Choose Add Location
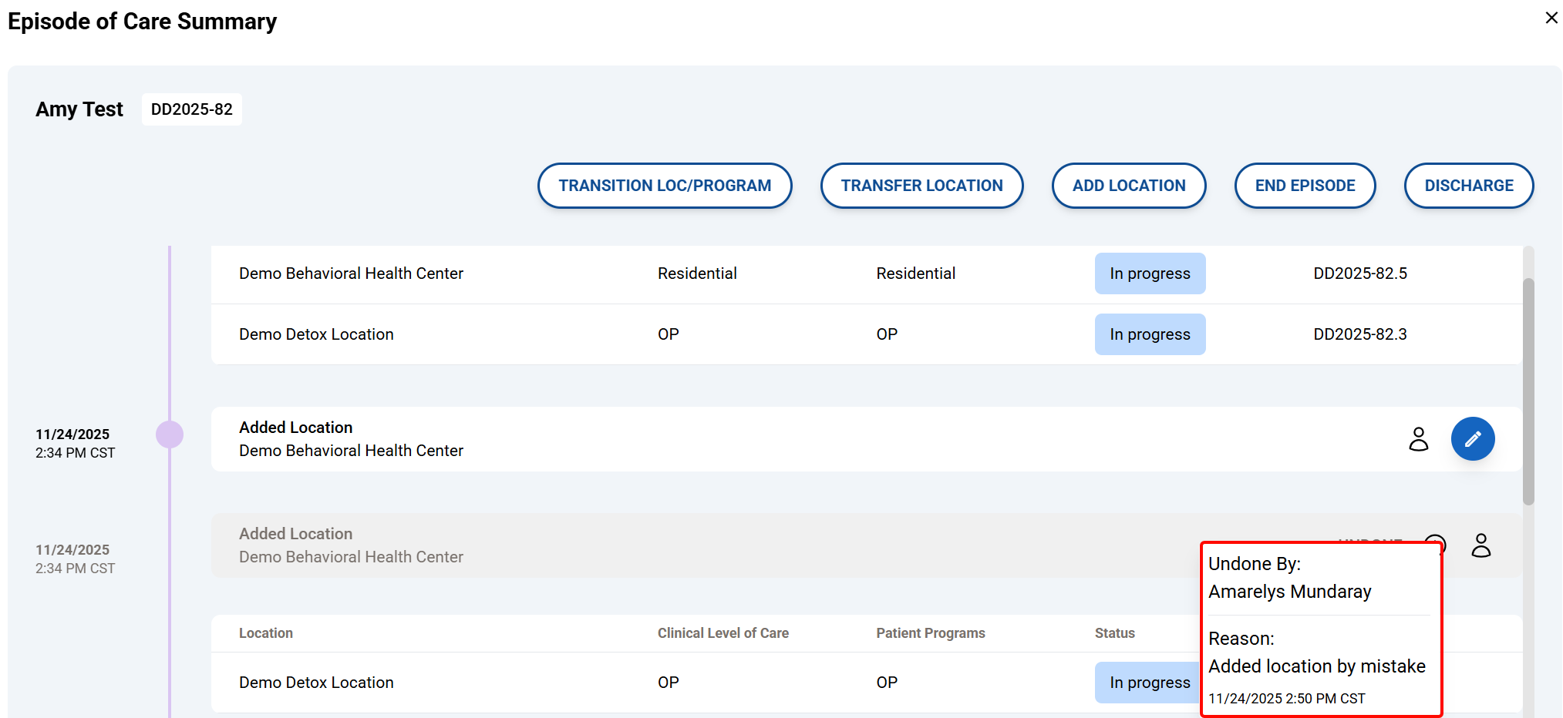 (1128, 186)
